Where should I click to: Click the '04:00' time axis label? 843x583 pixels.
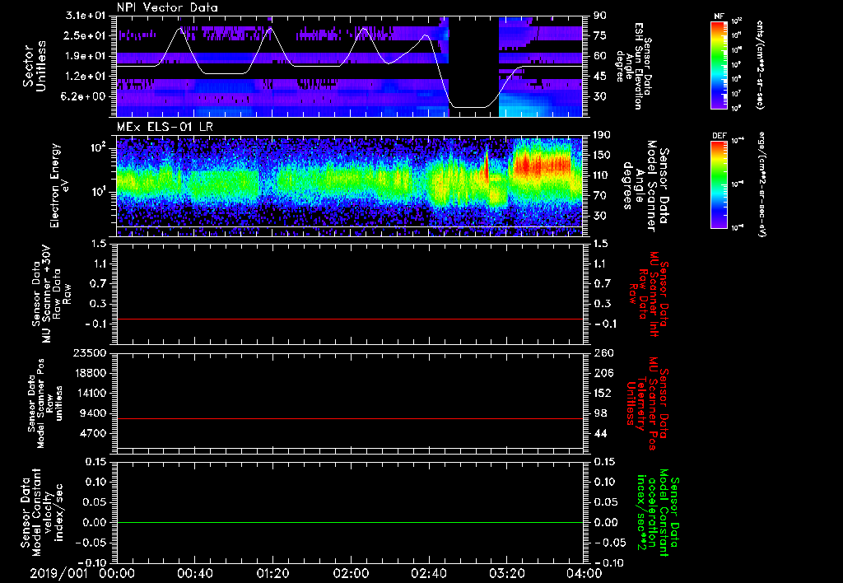pos(585,573)
